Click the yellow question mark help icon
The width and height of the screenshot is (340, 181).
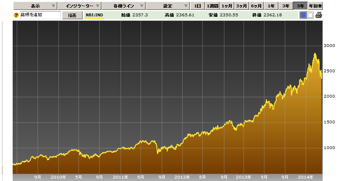[x=16, y=15]
